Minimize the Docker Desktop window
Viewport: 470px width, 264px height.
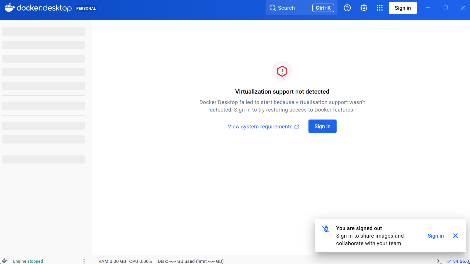click(x=428, y=8)
